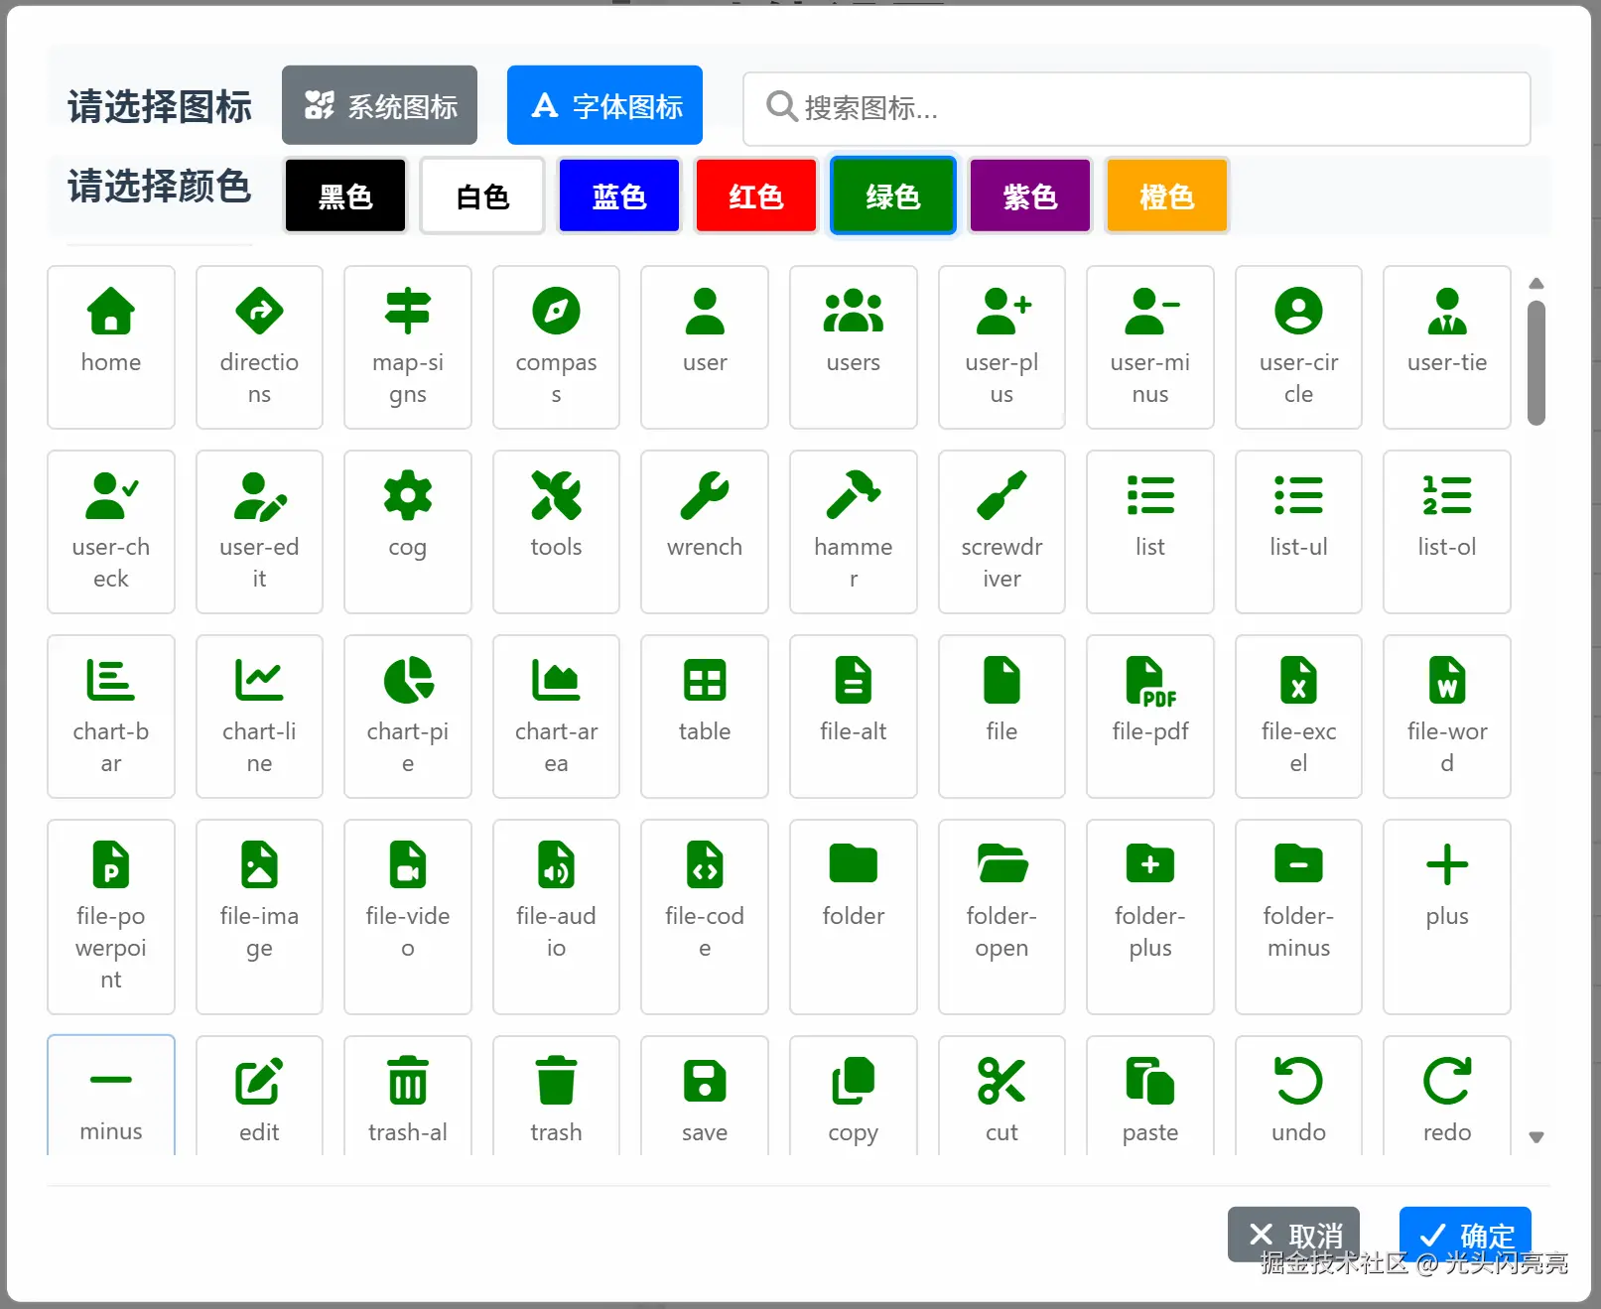Pick the folder-open icon
This screenshot has height=1309, width=1601.
tap(1001, 915)
